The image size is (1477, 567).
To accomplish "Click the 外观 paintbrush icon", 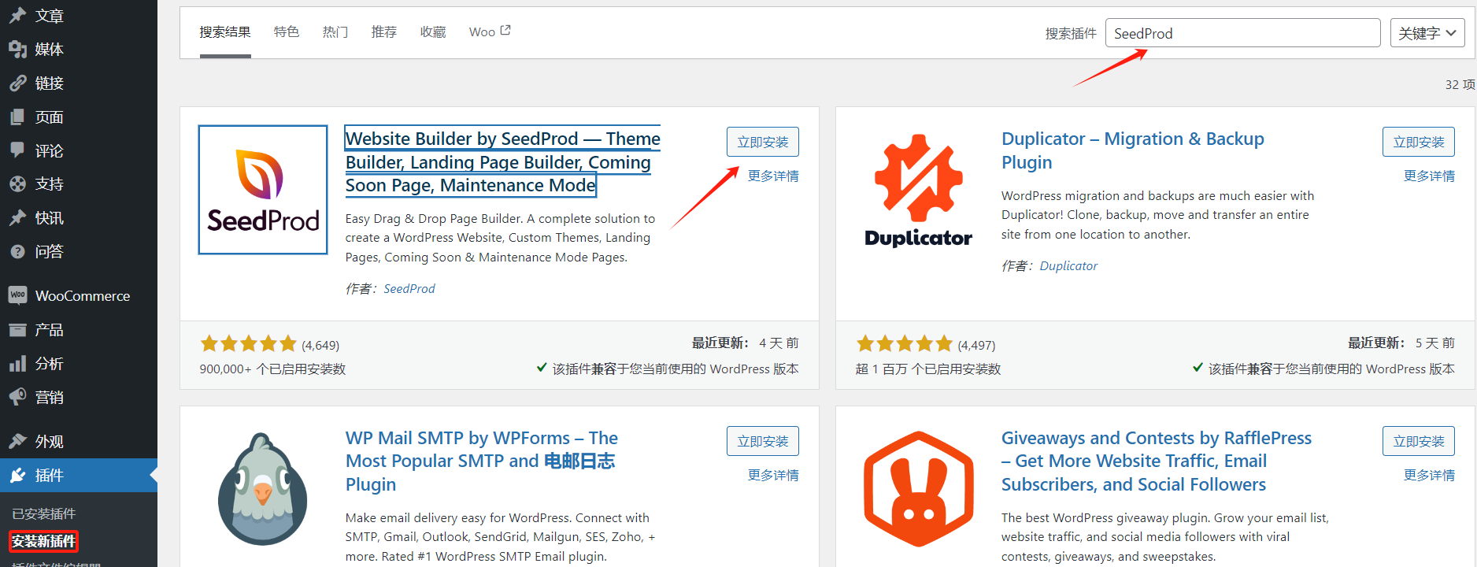I will (x=18, y=441).
